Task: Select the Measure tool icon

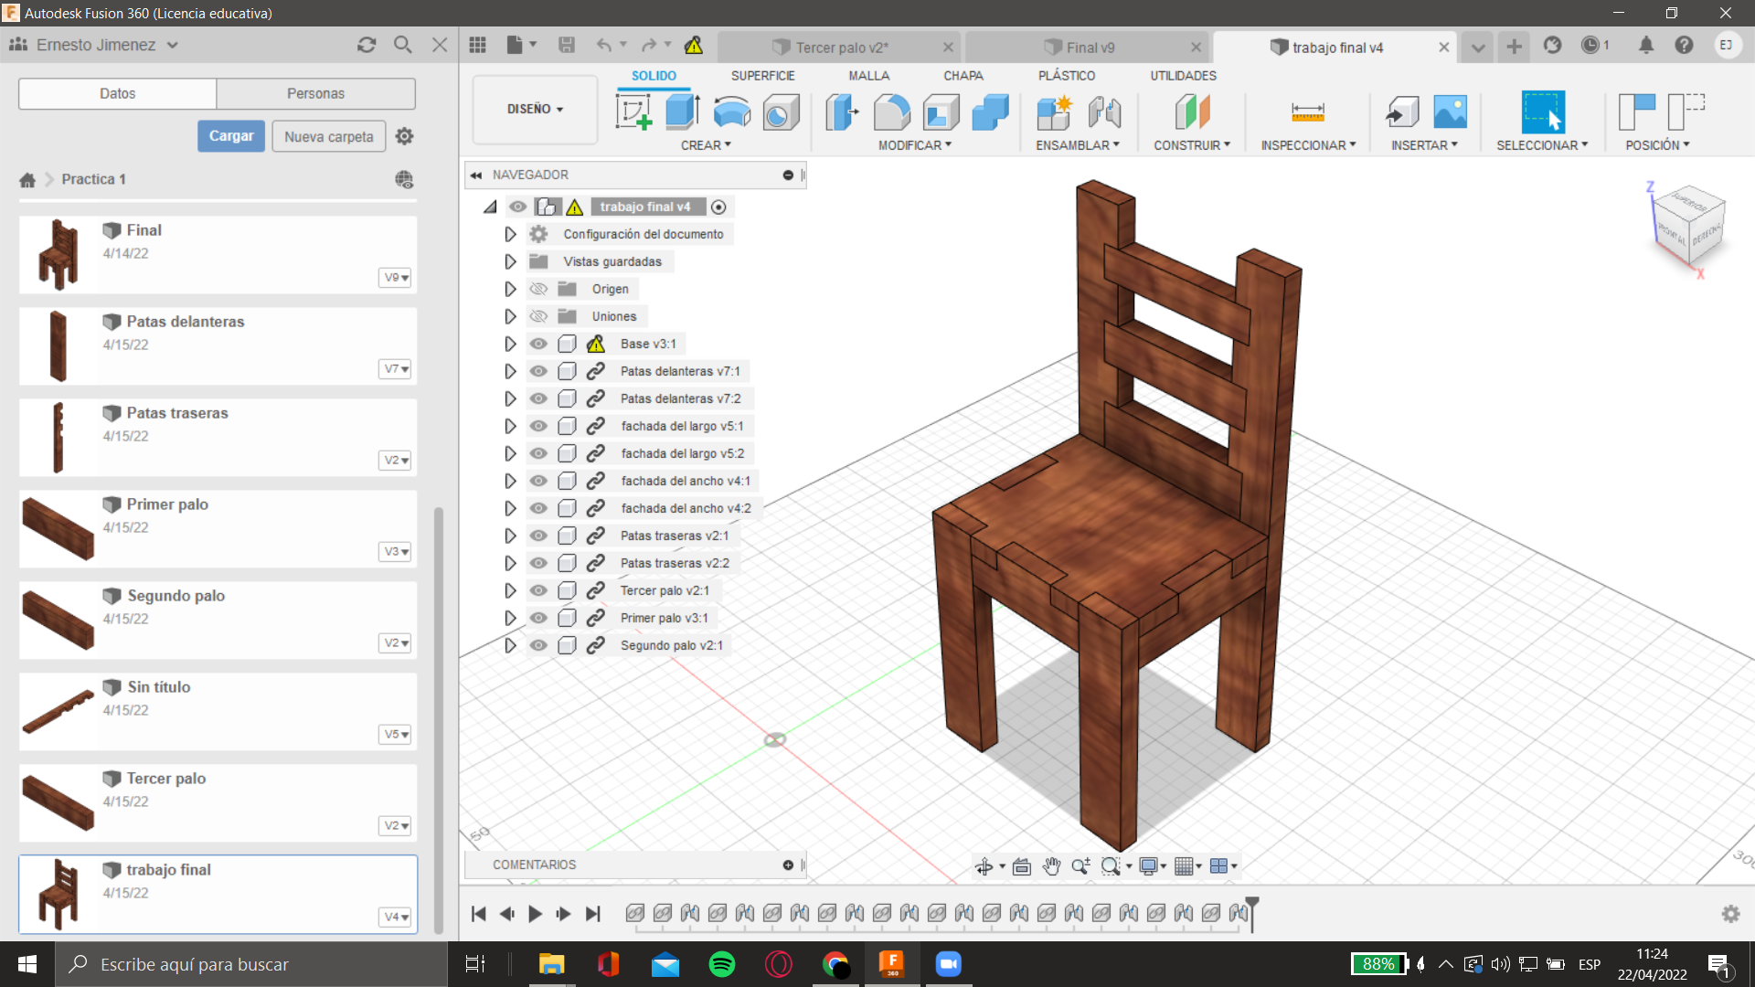Action: [x=1307, y=112]
